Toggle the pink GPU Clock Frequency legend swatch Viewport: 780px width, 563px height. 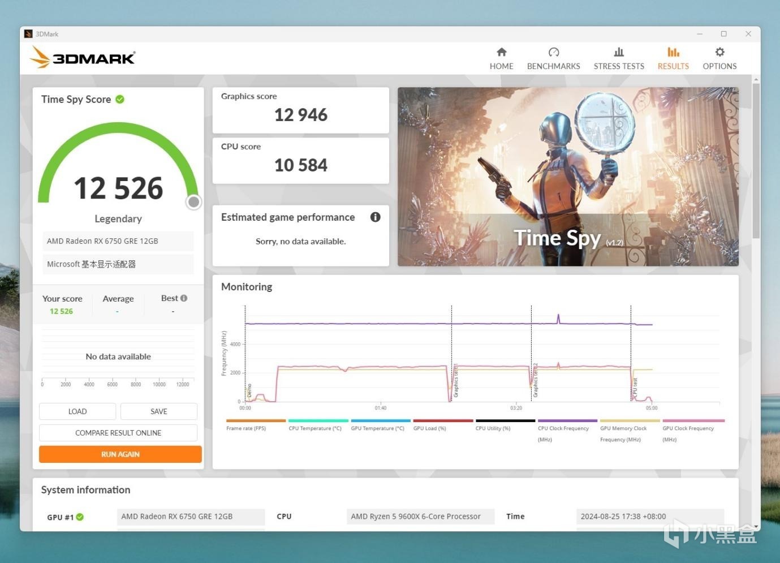pyautogui.click(x=693, y=421)
